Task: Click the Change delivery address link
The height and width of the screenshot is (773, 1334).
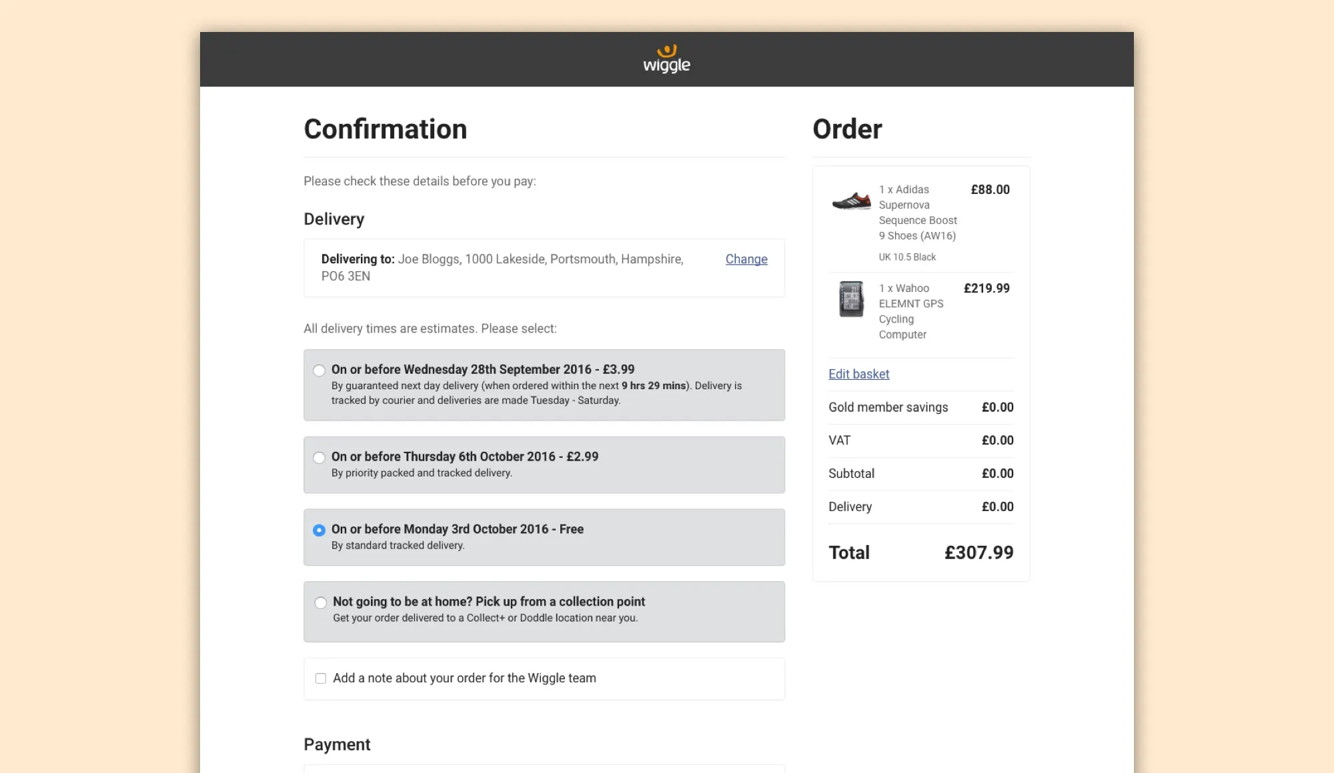Action: tap(746, 259)
